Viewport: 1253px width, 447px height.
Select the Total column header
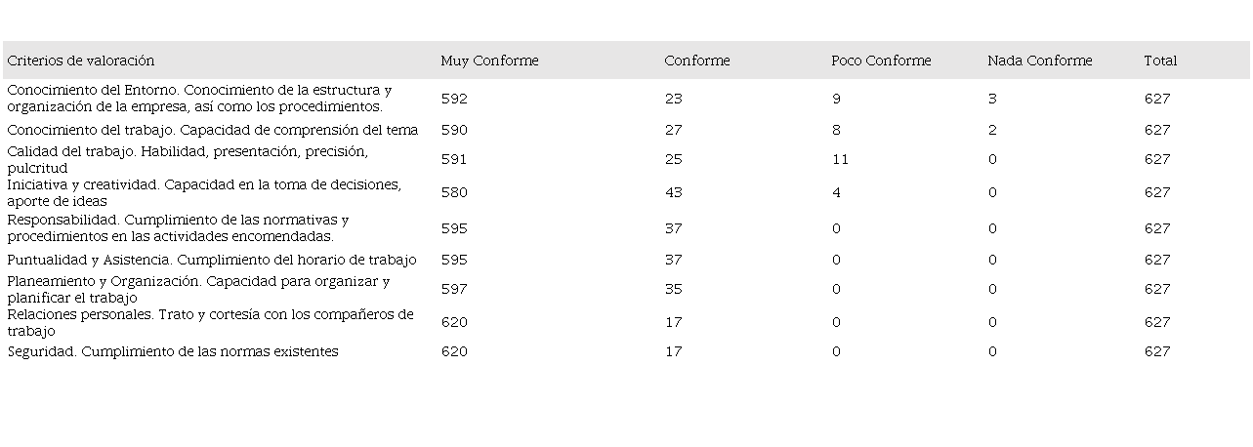pyautogui.click(x=1160, y=61)
